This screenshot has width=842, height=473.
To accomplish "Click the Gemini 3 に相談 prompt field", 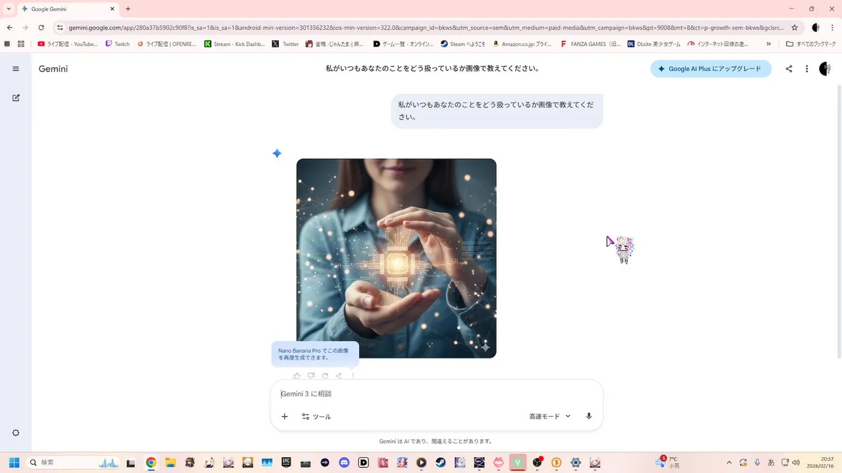I will click(437, 394).
